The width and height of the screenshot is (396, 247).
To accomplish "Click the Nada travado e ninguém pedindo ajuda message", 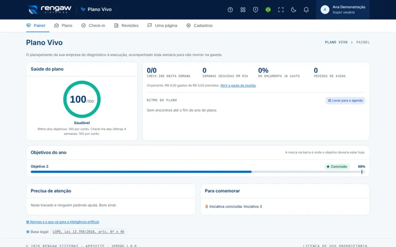I will [73, 205].
